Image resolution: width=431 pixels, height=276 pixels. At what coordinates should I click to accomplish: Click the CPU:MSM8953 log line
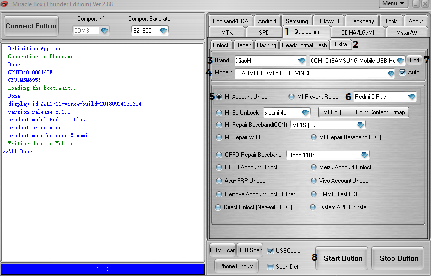click(x=25, y=80)
